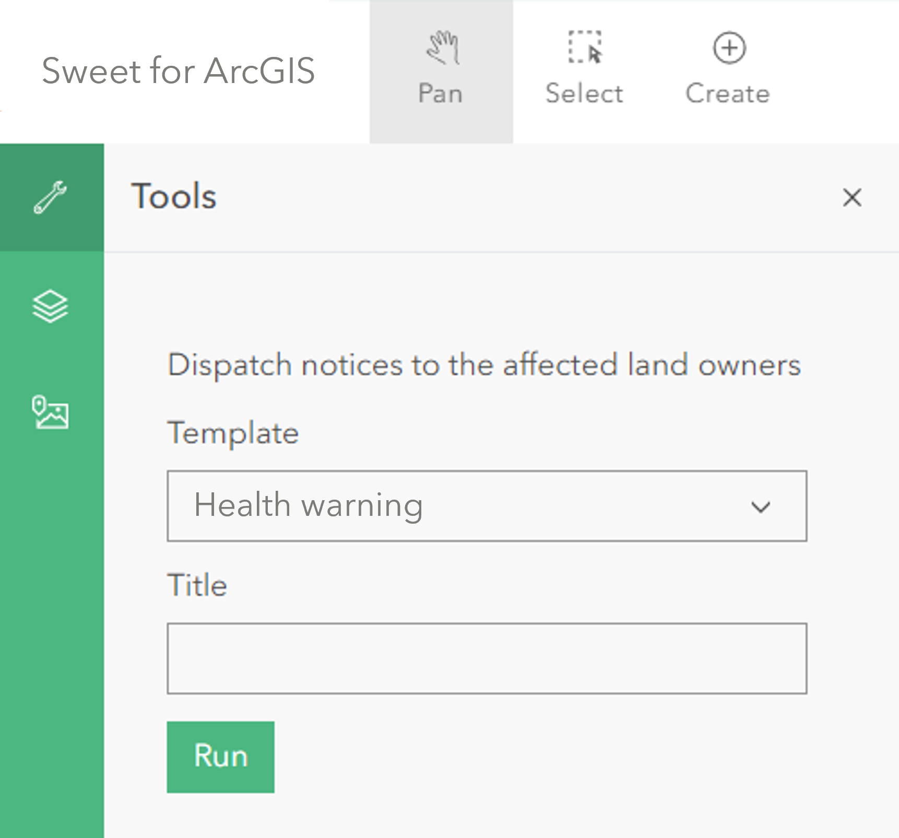899x838 pixels.
Task: Close the Tools panel
Action: [852, 197]
